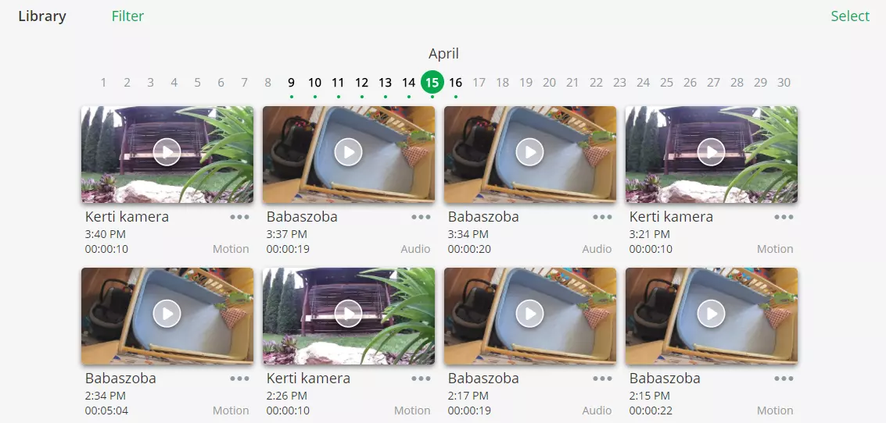Go to April 16 in calendar
The height and width of the screenshot is (423, 886).
455,83
